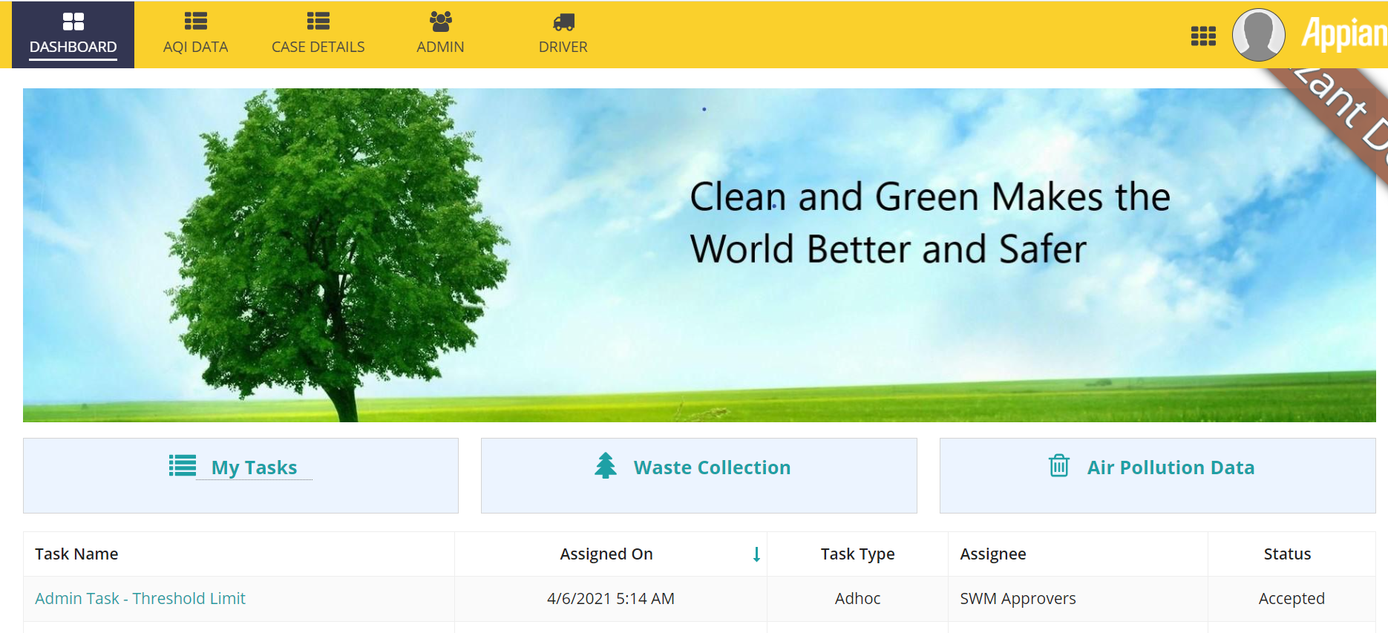Click the tree banner image
Screen dimensions: 1388x633
pyautogui.click(x=699, y=255)
